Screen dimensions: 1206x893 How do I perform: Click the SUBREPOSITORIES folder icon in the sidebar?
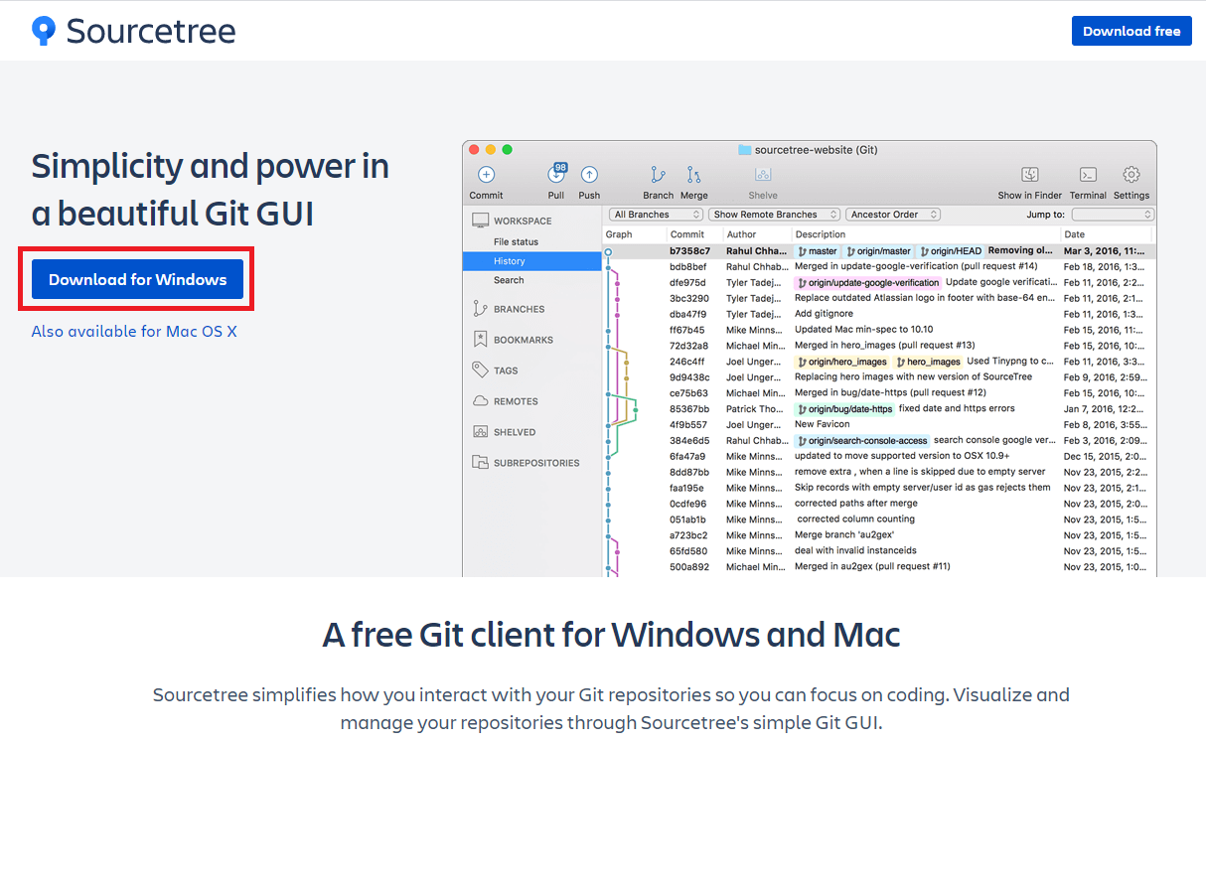(481, 463)
